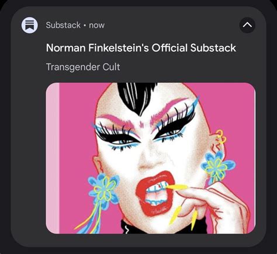
Task: Collapse the notification with the up chevron
Action: (x=247, y=25)
